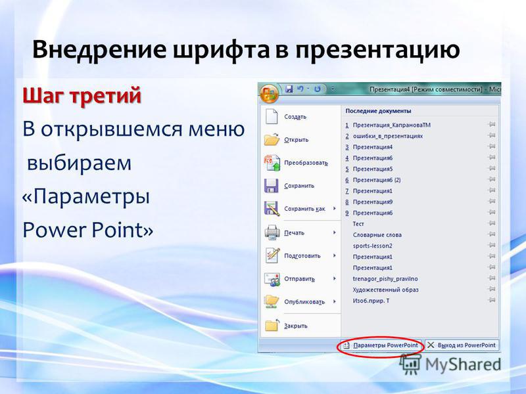
Task: Click the Преобразовать convert icon
Action: [x=272, y=162]
